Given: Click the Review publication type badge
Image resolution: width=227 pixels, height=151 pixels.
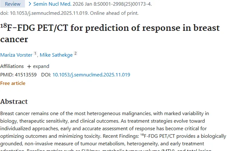Looking at the screenshot, I should [x=12, y=4].
